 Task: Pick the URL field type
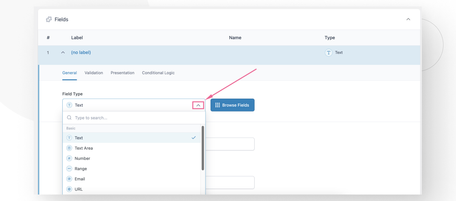(131, 189)
